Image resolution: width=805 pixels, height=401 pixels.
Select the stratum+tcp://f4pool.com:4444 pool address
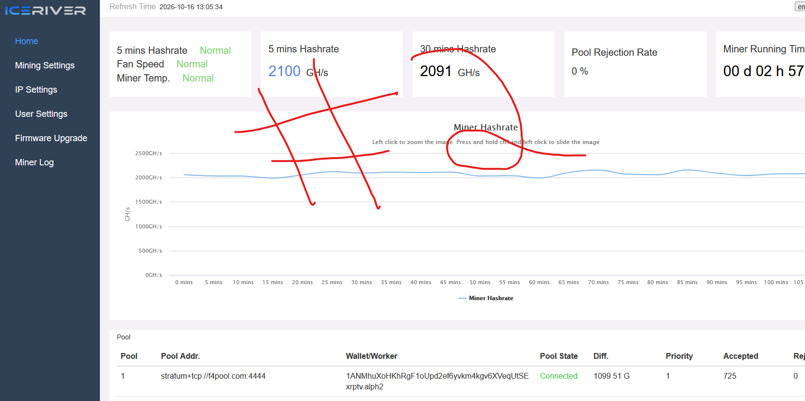click(213, 376)
